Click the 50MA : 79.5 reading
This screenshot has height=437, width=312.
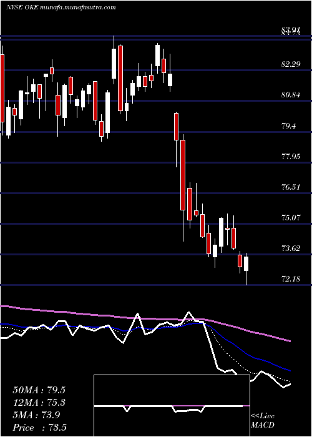(39, 390)
